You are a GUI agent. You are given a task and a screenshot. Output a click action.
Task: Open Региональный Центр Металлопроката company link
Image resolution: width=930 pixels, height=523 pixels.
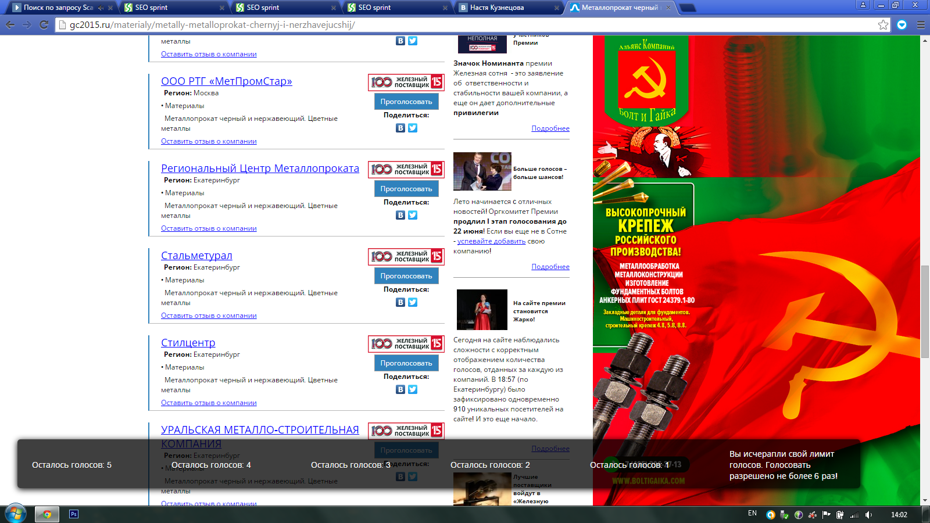point(260,169)
